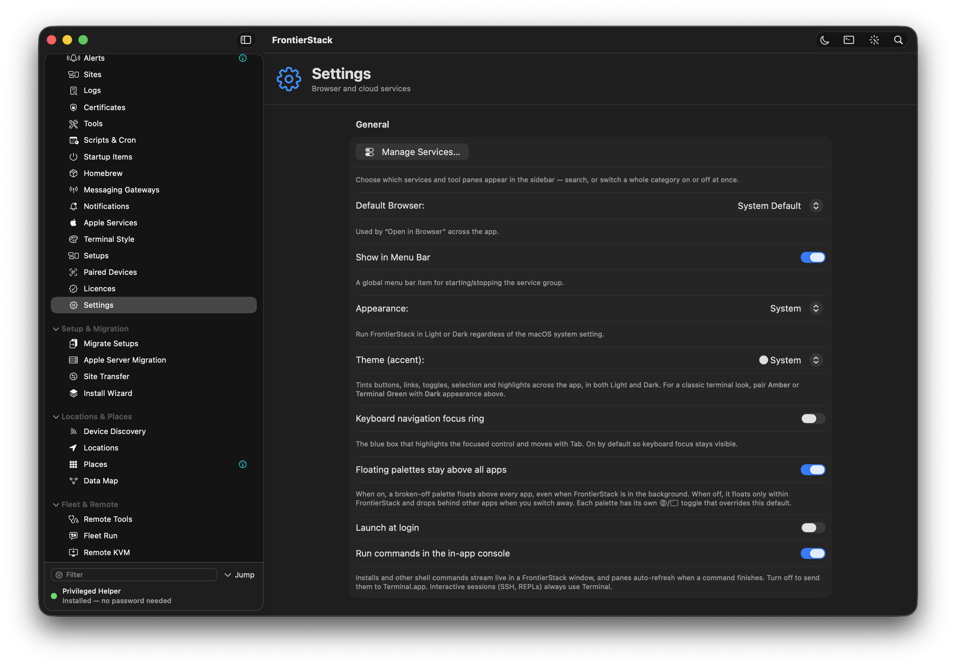
Task: Enable Keyboard navigation focus ring toggle
Action: tap(812, 419)
